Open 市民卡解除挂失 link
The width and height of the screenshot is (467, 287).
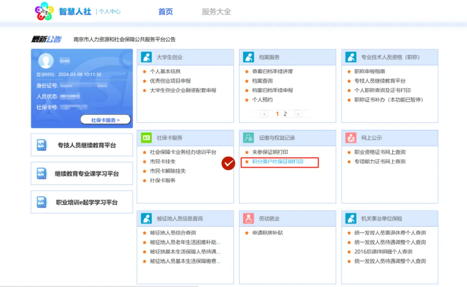point(168,171)
